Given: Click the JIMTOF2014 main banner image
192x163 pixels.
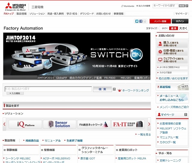Looking at the screenshot, I should (77, 54).
